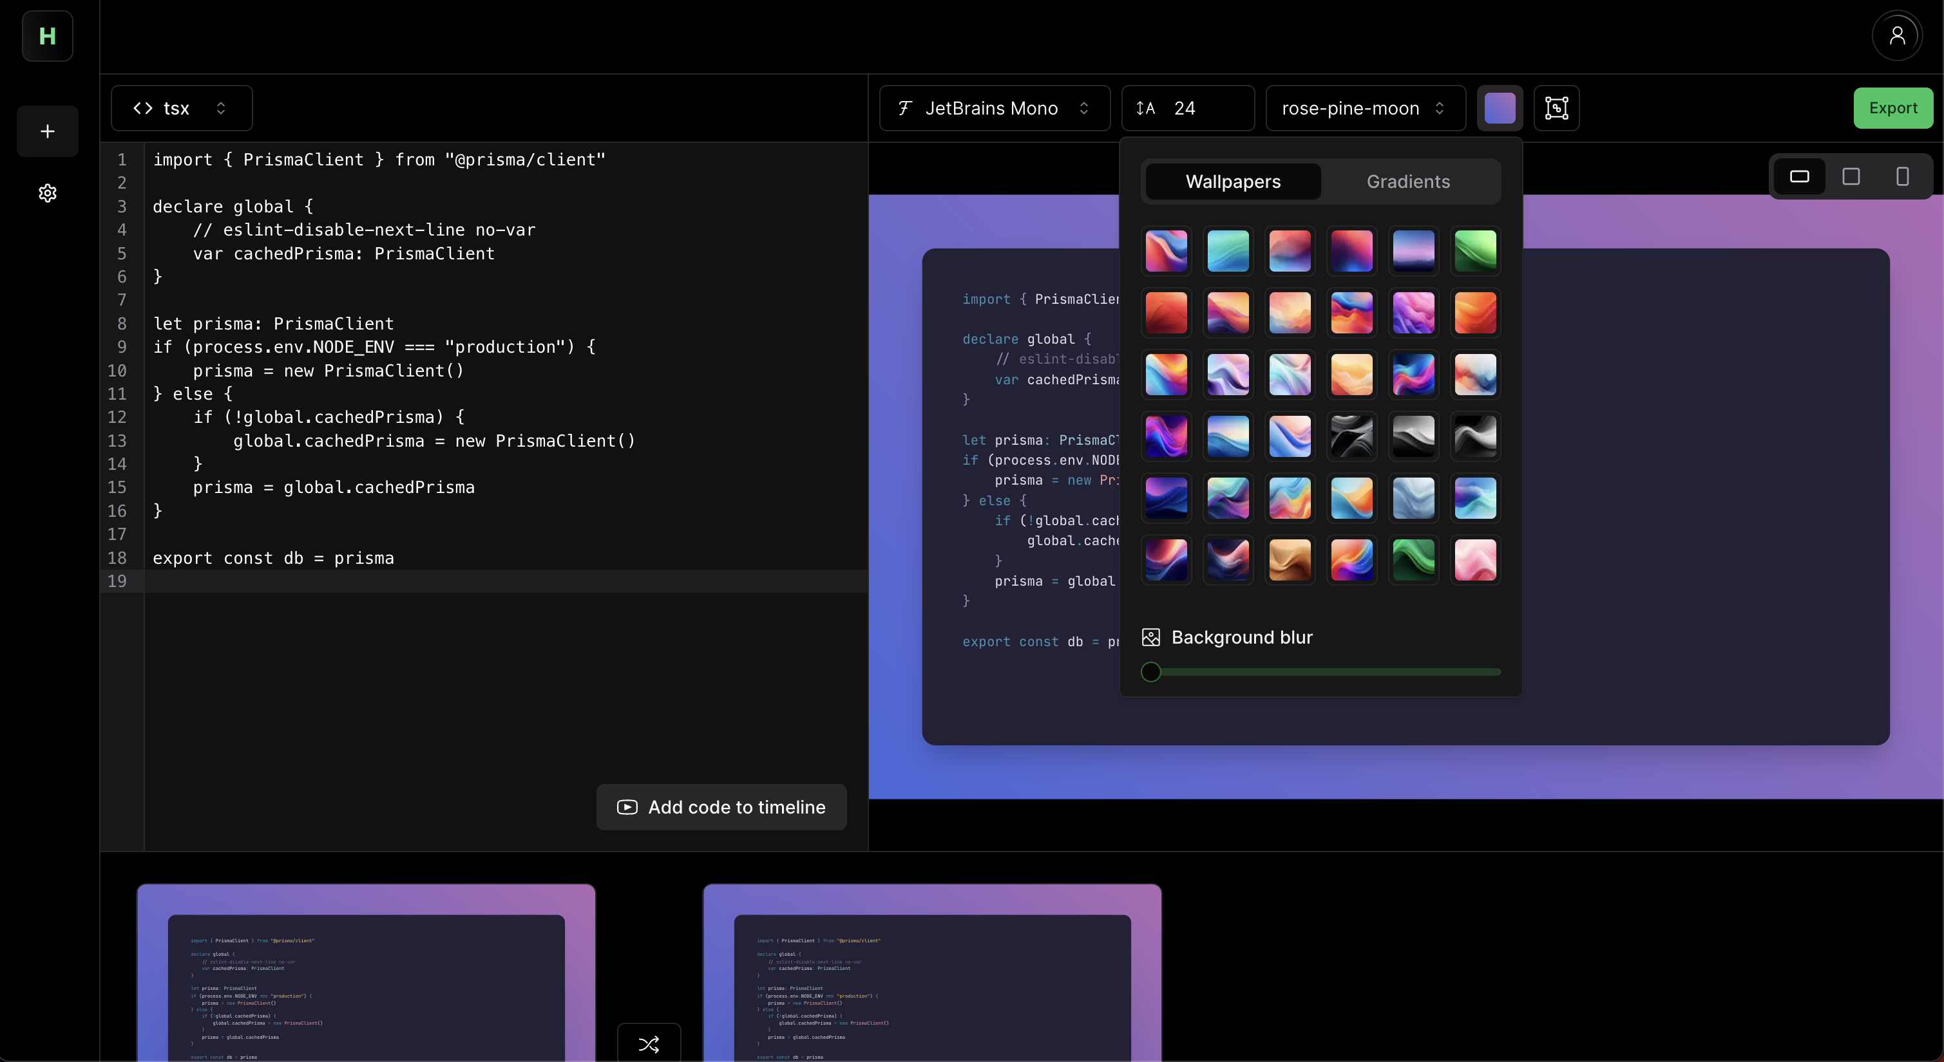This screenshot has height=1062, width=1944.
Task: Expand the rose-pine-moon theme dropdown
Action: [1364, 108]
